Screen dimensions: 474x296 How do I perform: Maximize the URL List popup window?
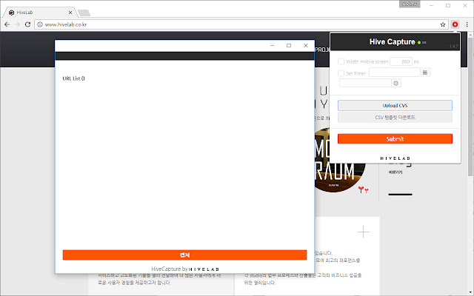tap(289, 46)
